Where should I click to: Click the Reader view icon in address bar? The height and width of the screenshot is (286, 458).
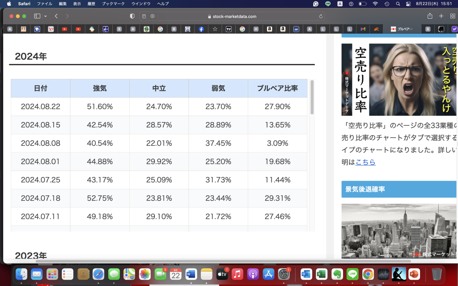[144, 16]
